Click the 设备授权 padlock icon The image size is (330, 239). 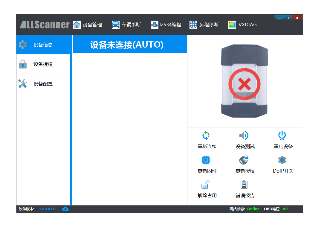[23, 64]
